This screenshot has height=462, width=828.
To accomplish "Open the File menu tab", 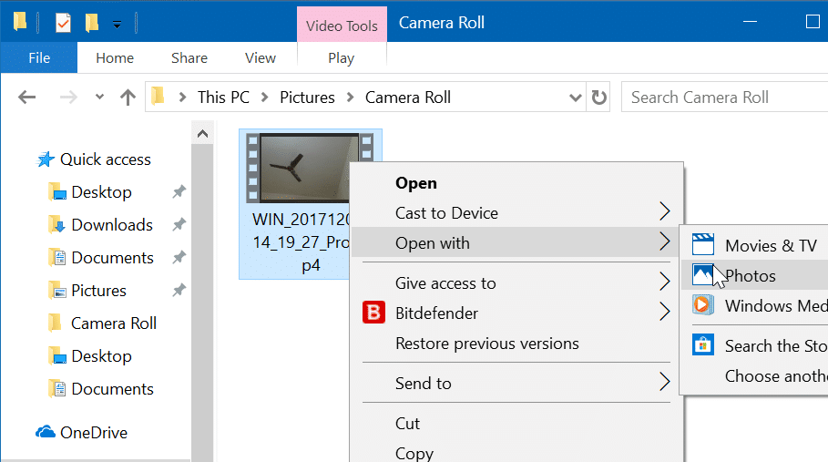I will click(x=39, y=57).
